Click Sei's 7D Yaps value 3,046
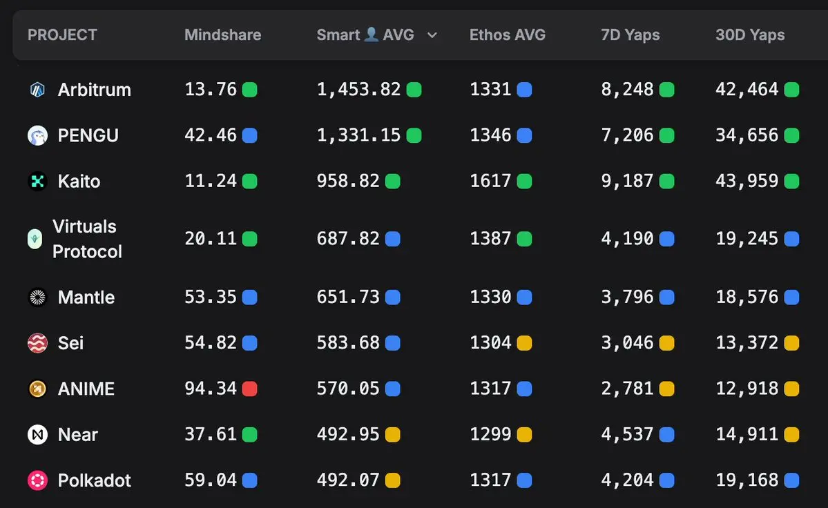This screenshot has width=828, height=508. (x=627, y=344)
